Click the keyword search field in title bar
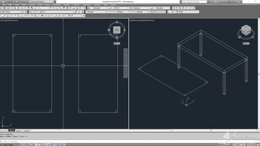260x146 pixels. pyautogui.click(x=194, y=2)
